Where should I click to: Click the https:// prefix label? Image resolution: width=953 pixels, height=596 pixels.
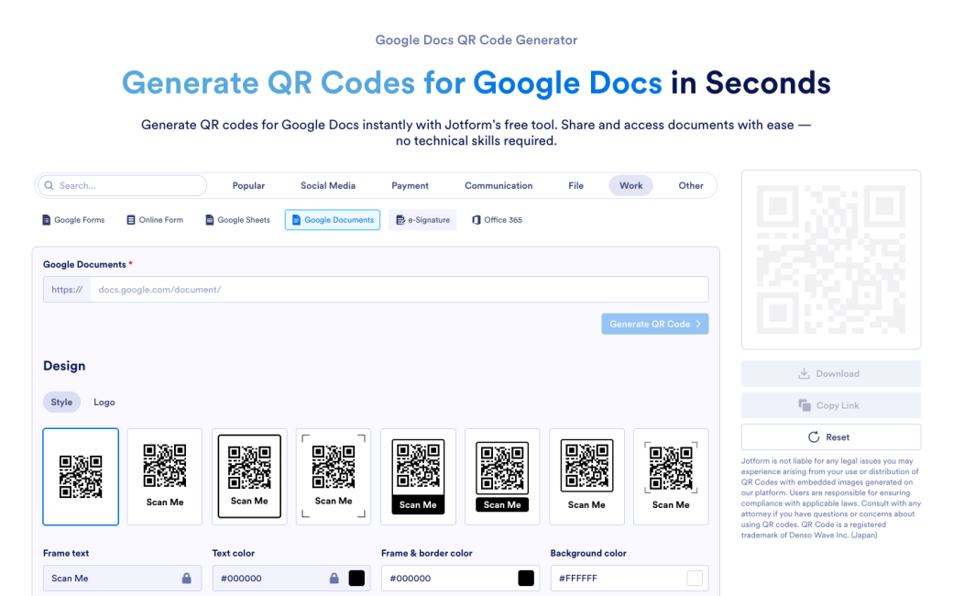pyautogui.click(x=67, y=290)
